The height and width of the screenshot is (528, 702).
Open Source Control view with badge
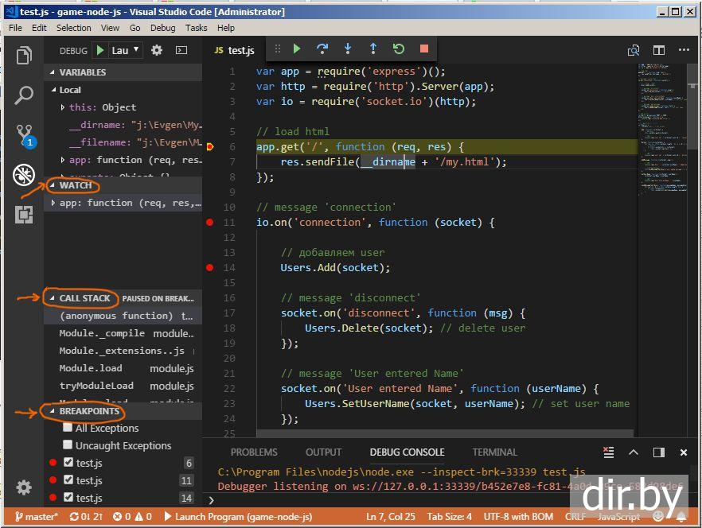(24, 135)
